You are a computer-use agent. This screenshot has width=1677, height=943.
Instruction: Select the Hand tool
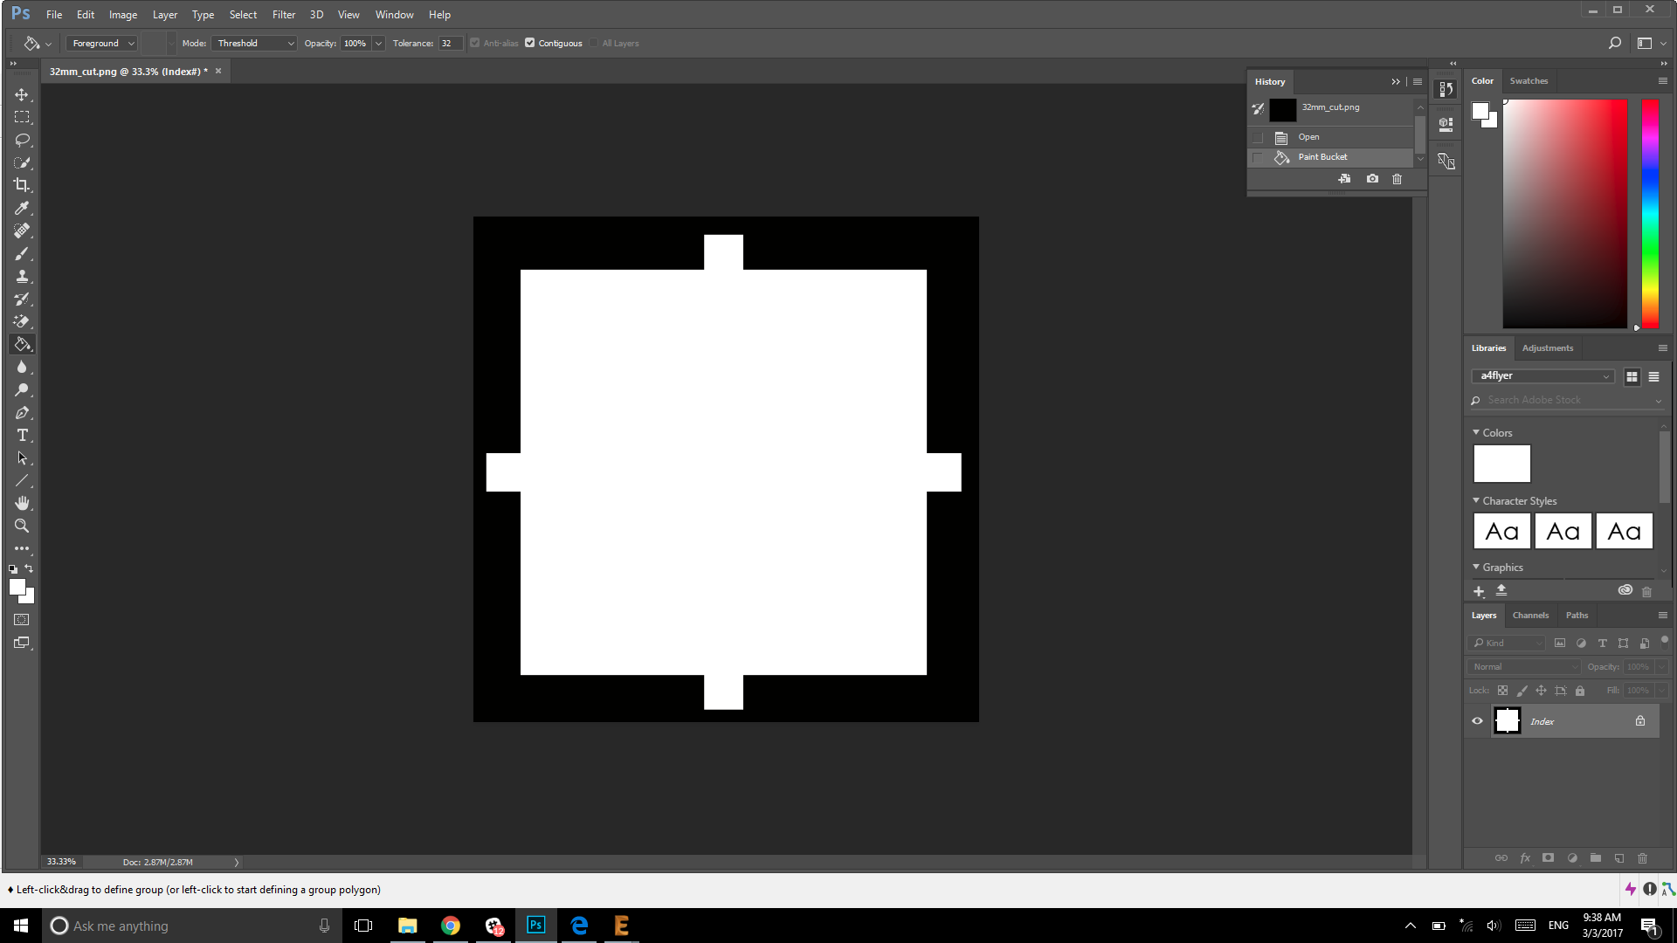point(22,503)
